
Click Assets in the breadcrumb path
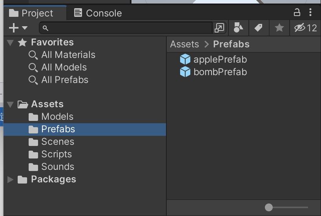184,44
